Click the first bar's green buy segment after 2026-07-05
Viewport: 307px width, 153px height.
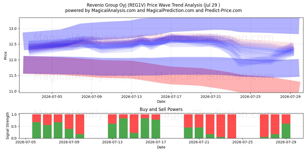(37, 130)
